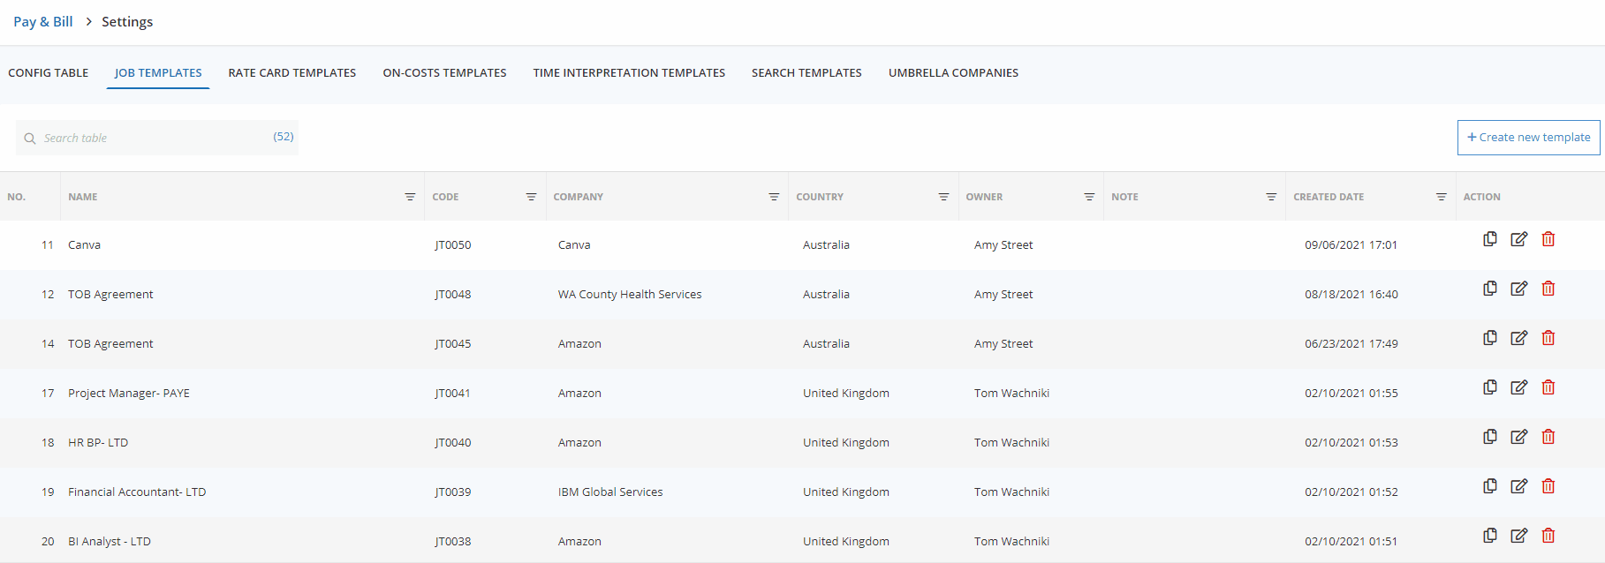The width and height of the screenshot is (1605, 563).
Task: Click the BI Analyst - LTD name
Action: (x=110, y=542)
